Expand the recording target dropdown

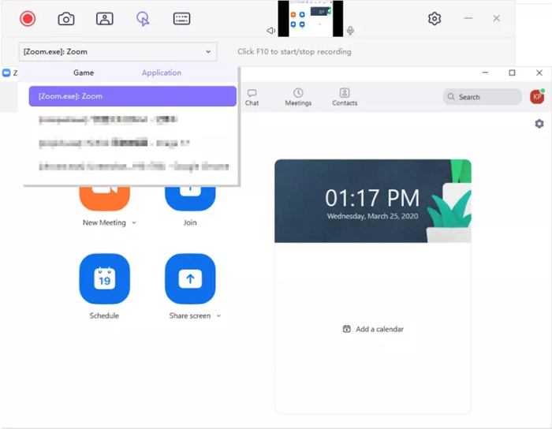[x=208, y=52]
